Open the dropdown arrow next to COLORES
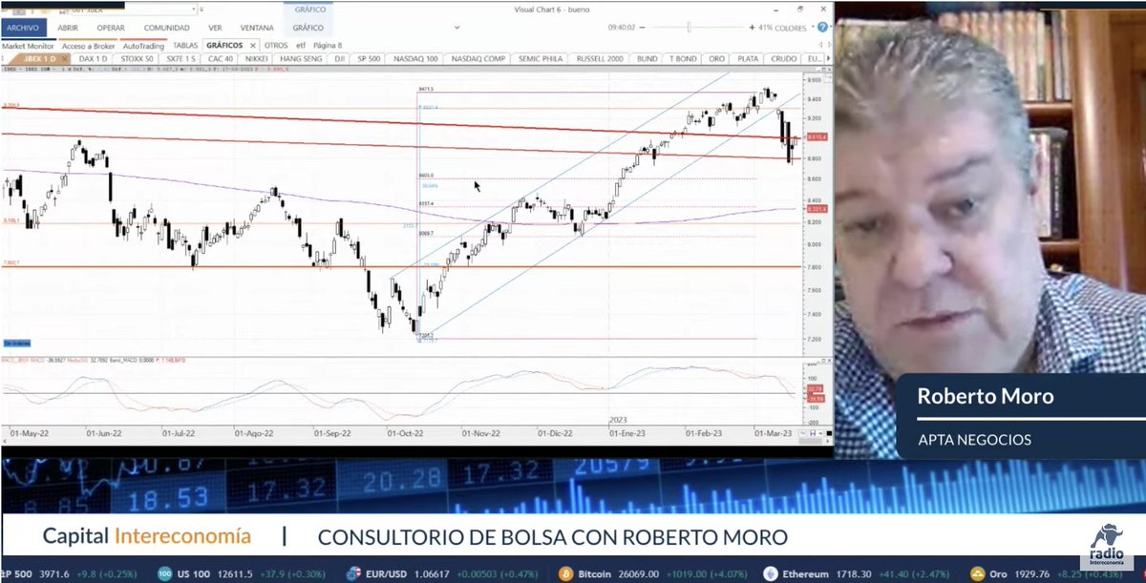Image resolution: width=1146 pixels, height=583 pixels. click(x=813, y=27)
